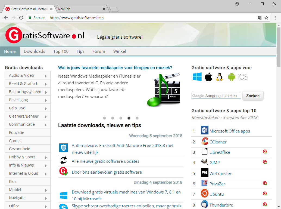
Task: Click the Windows logo platform icon
Action: [197, 77]
